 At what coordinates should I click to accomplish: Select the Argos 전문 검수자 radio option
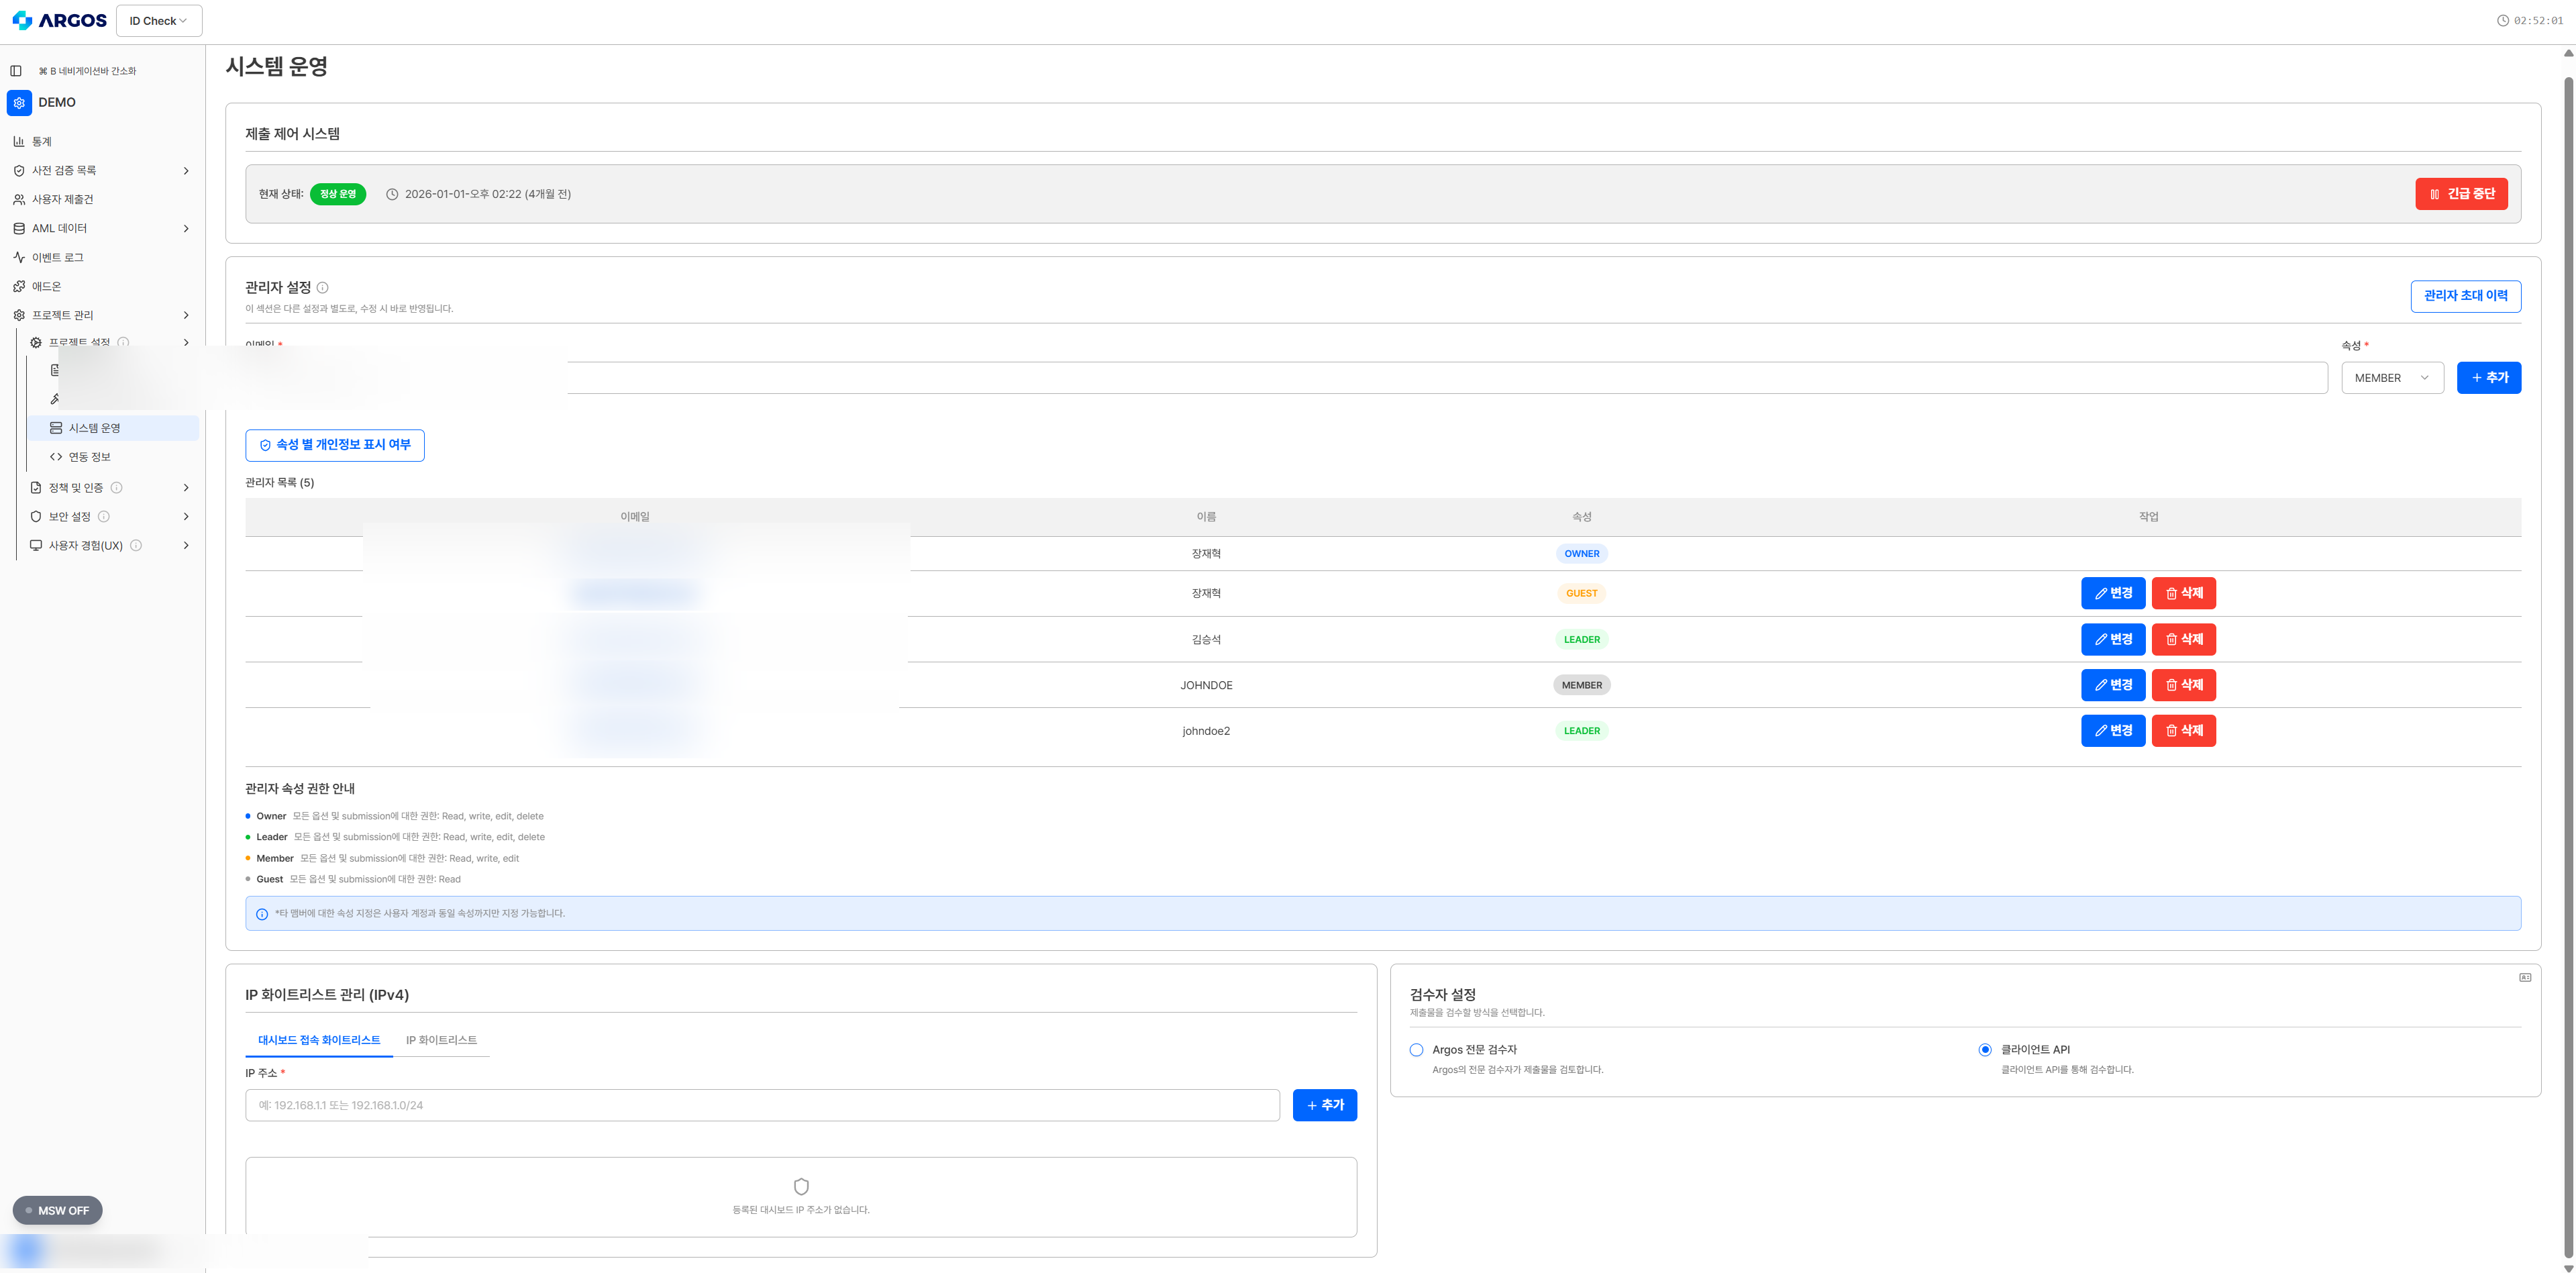[1416, 1050]
